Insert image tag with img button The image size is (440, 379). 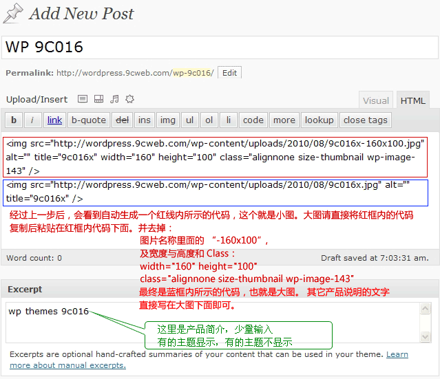(168, 120)
